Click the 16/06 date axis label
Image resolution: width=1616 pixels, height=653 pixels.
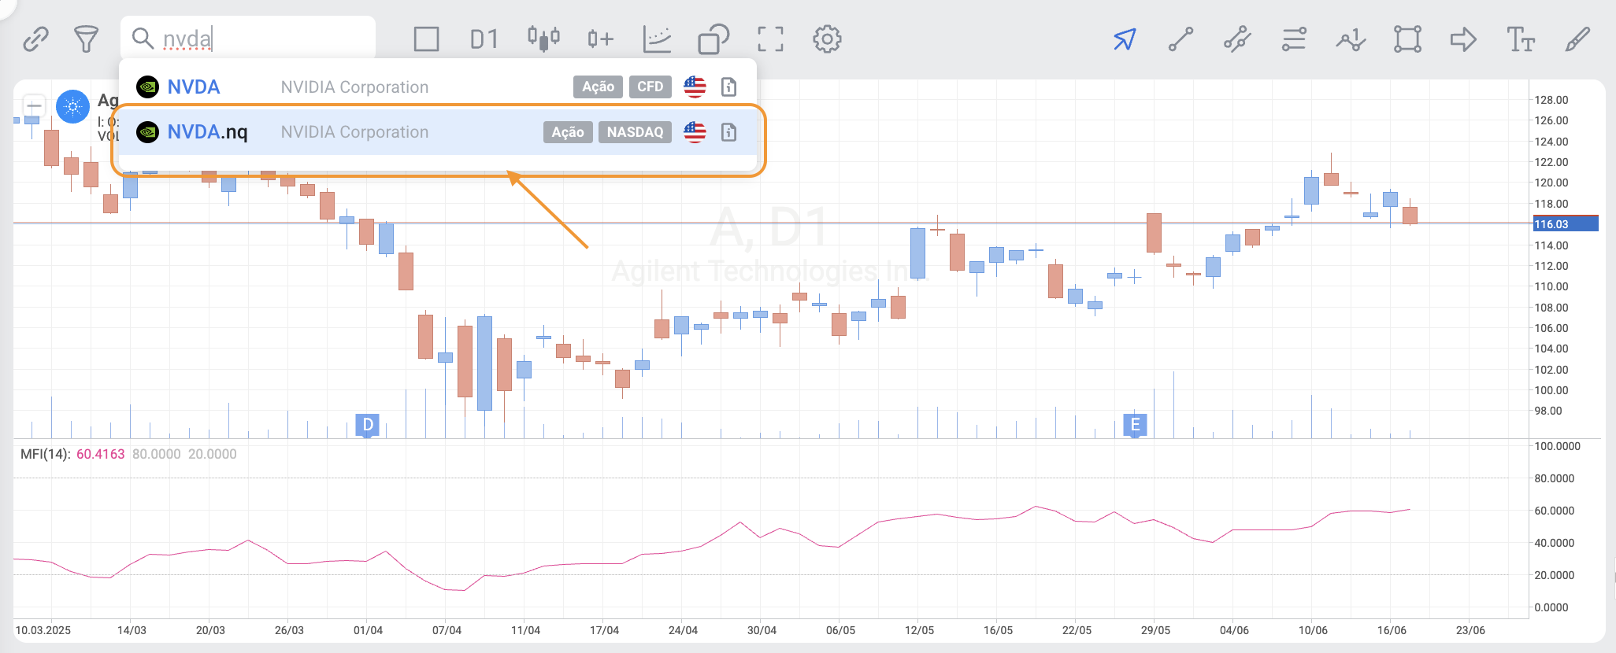click(1392, 630)
